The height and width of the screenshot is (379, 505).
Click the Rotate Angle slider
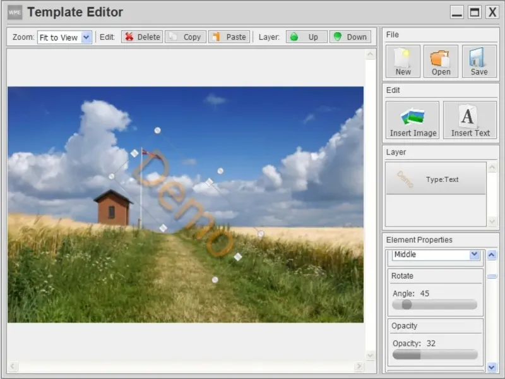point(434,304)
